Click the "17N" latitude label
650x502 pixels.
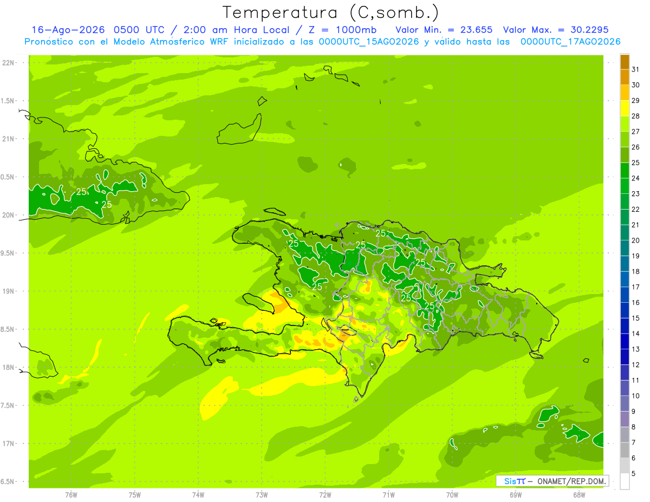tap(8, 444)
